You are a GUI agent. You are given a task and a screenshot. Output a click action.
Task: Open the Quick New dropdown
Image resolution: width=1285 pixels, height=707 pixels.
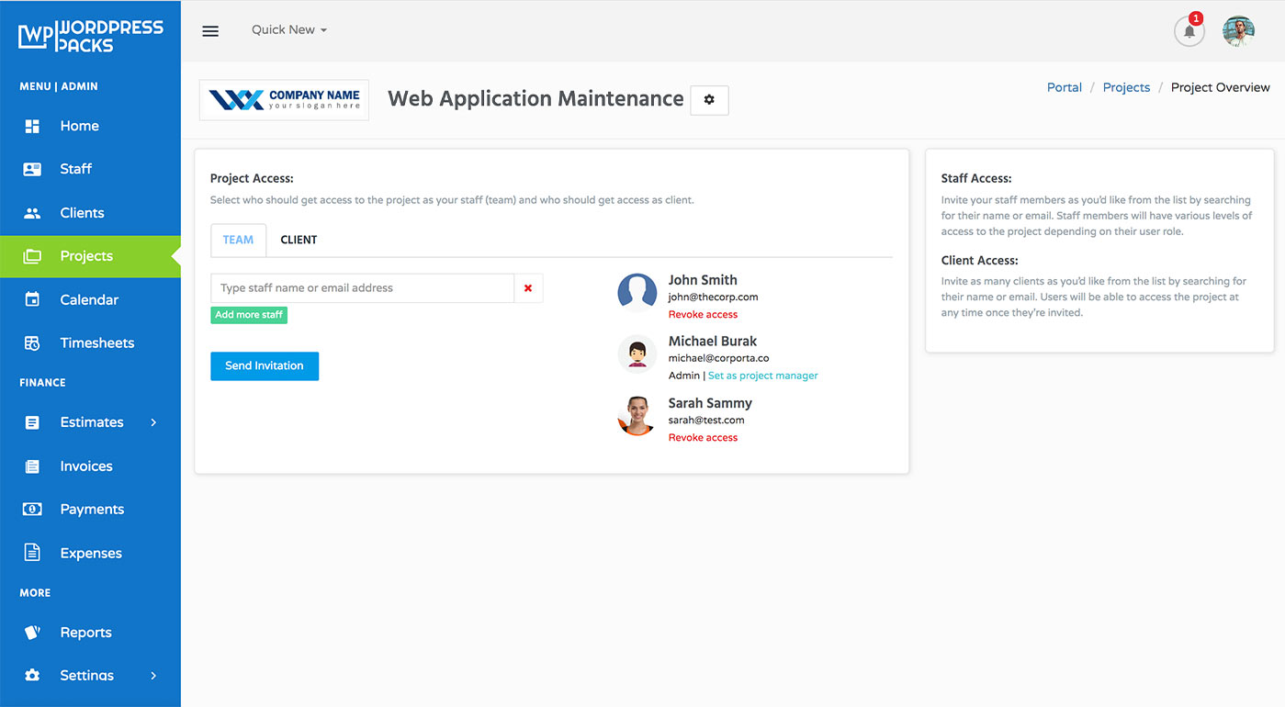(x=287, y=29)
